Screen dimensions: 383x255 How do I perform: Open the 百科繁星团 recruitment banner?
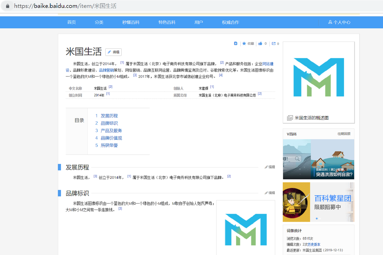point(319,202)
